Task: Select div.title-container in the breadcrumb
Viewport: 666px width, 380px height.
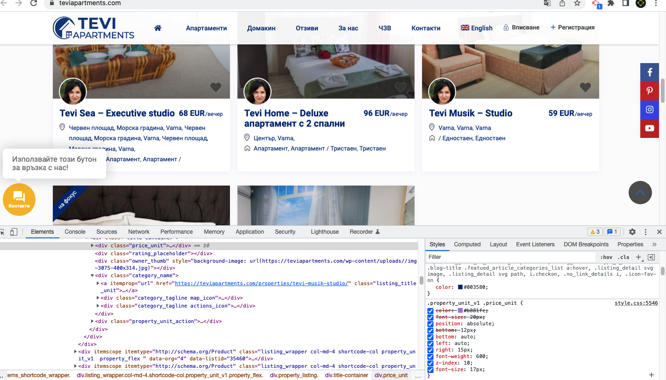Action: click(347, 375)
